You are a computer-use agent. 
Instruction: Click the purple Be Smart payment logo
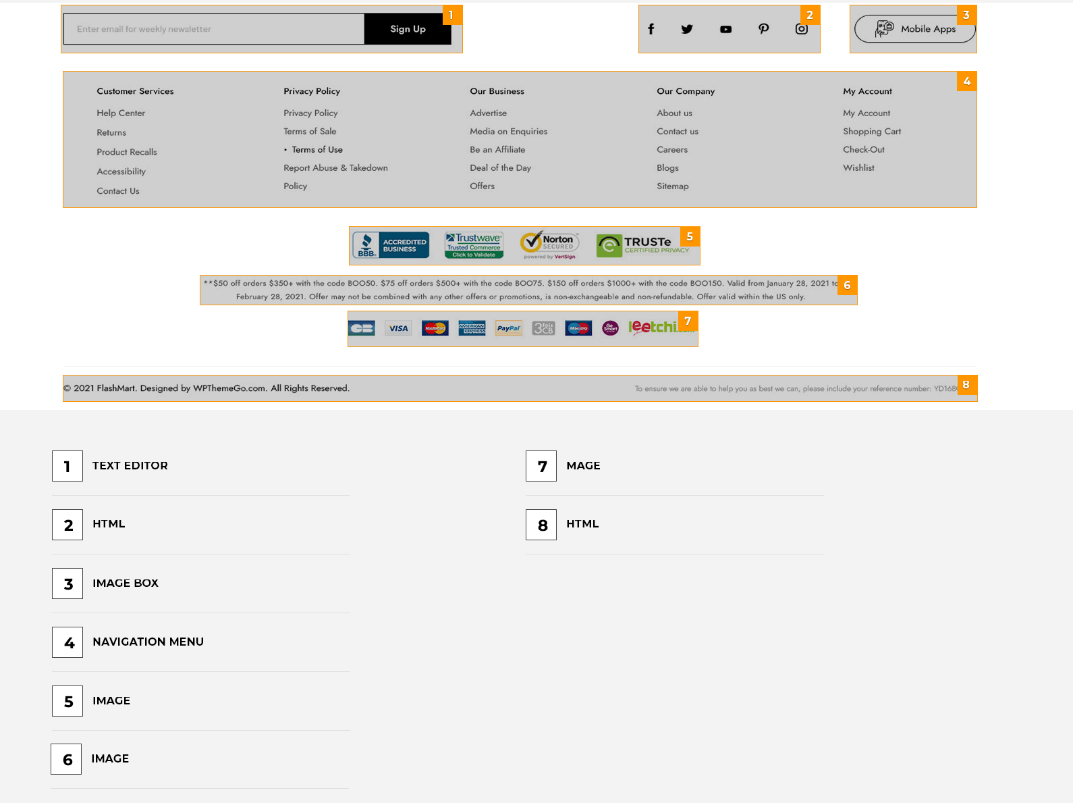point(611,328)
